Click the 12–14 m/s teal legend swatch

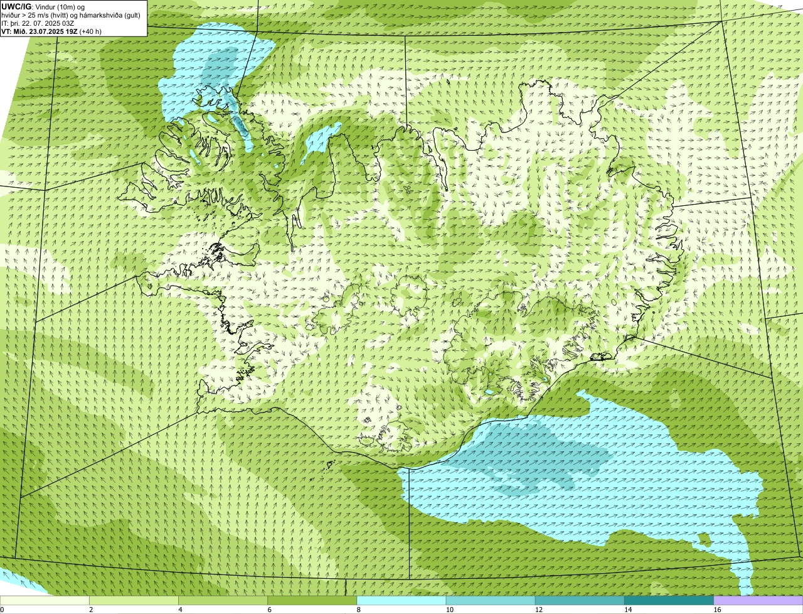coord(580,600)
